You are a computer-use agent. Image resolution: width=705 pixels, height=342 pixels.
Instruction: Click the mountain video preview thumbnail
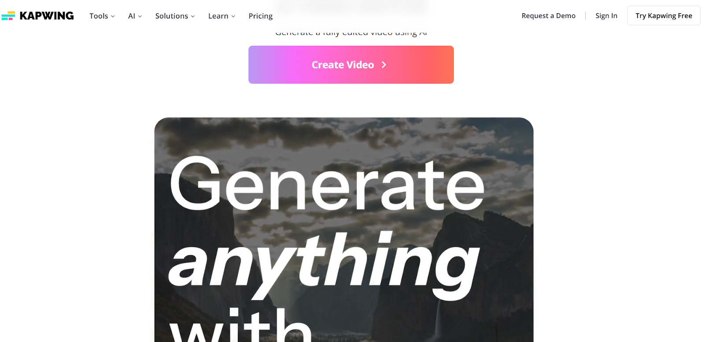click(344, 230)
